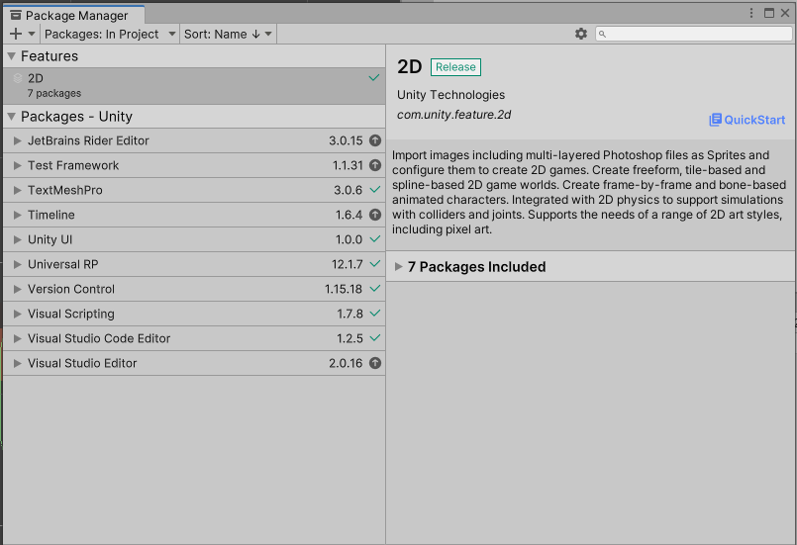Screen dimensions: 797x545
Task: Click the search magnifier icon
Action: coord(602,34)
